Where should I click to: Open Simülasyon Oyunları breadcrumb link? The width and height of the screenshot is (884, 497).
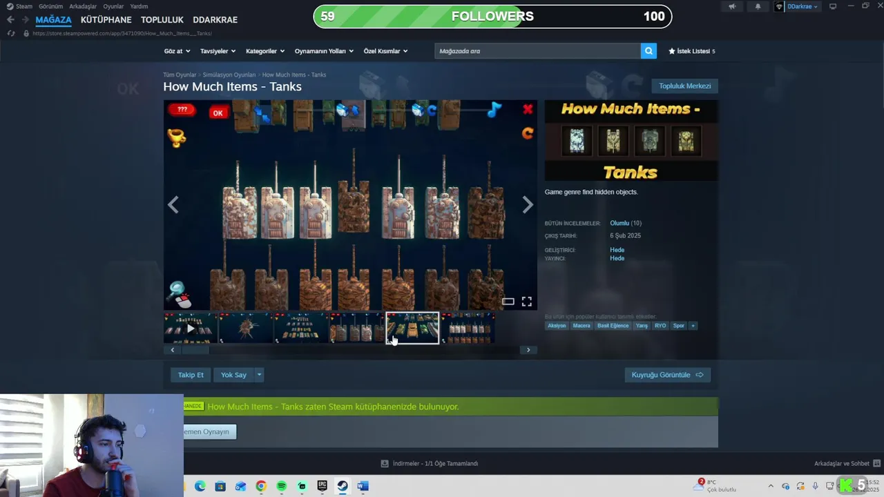(x=229, y=75)
